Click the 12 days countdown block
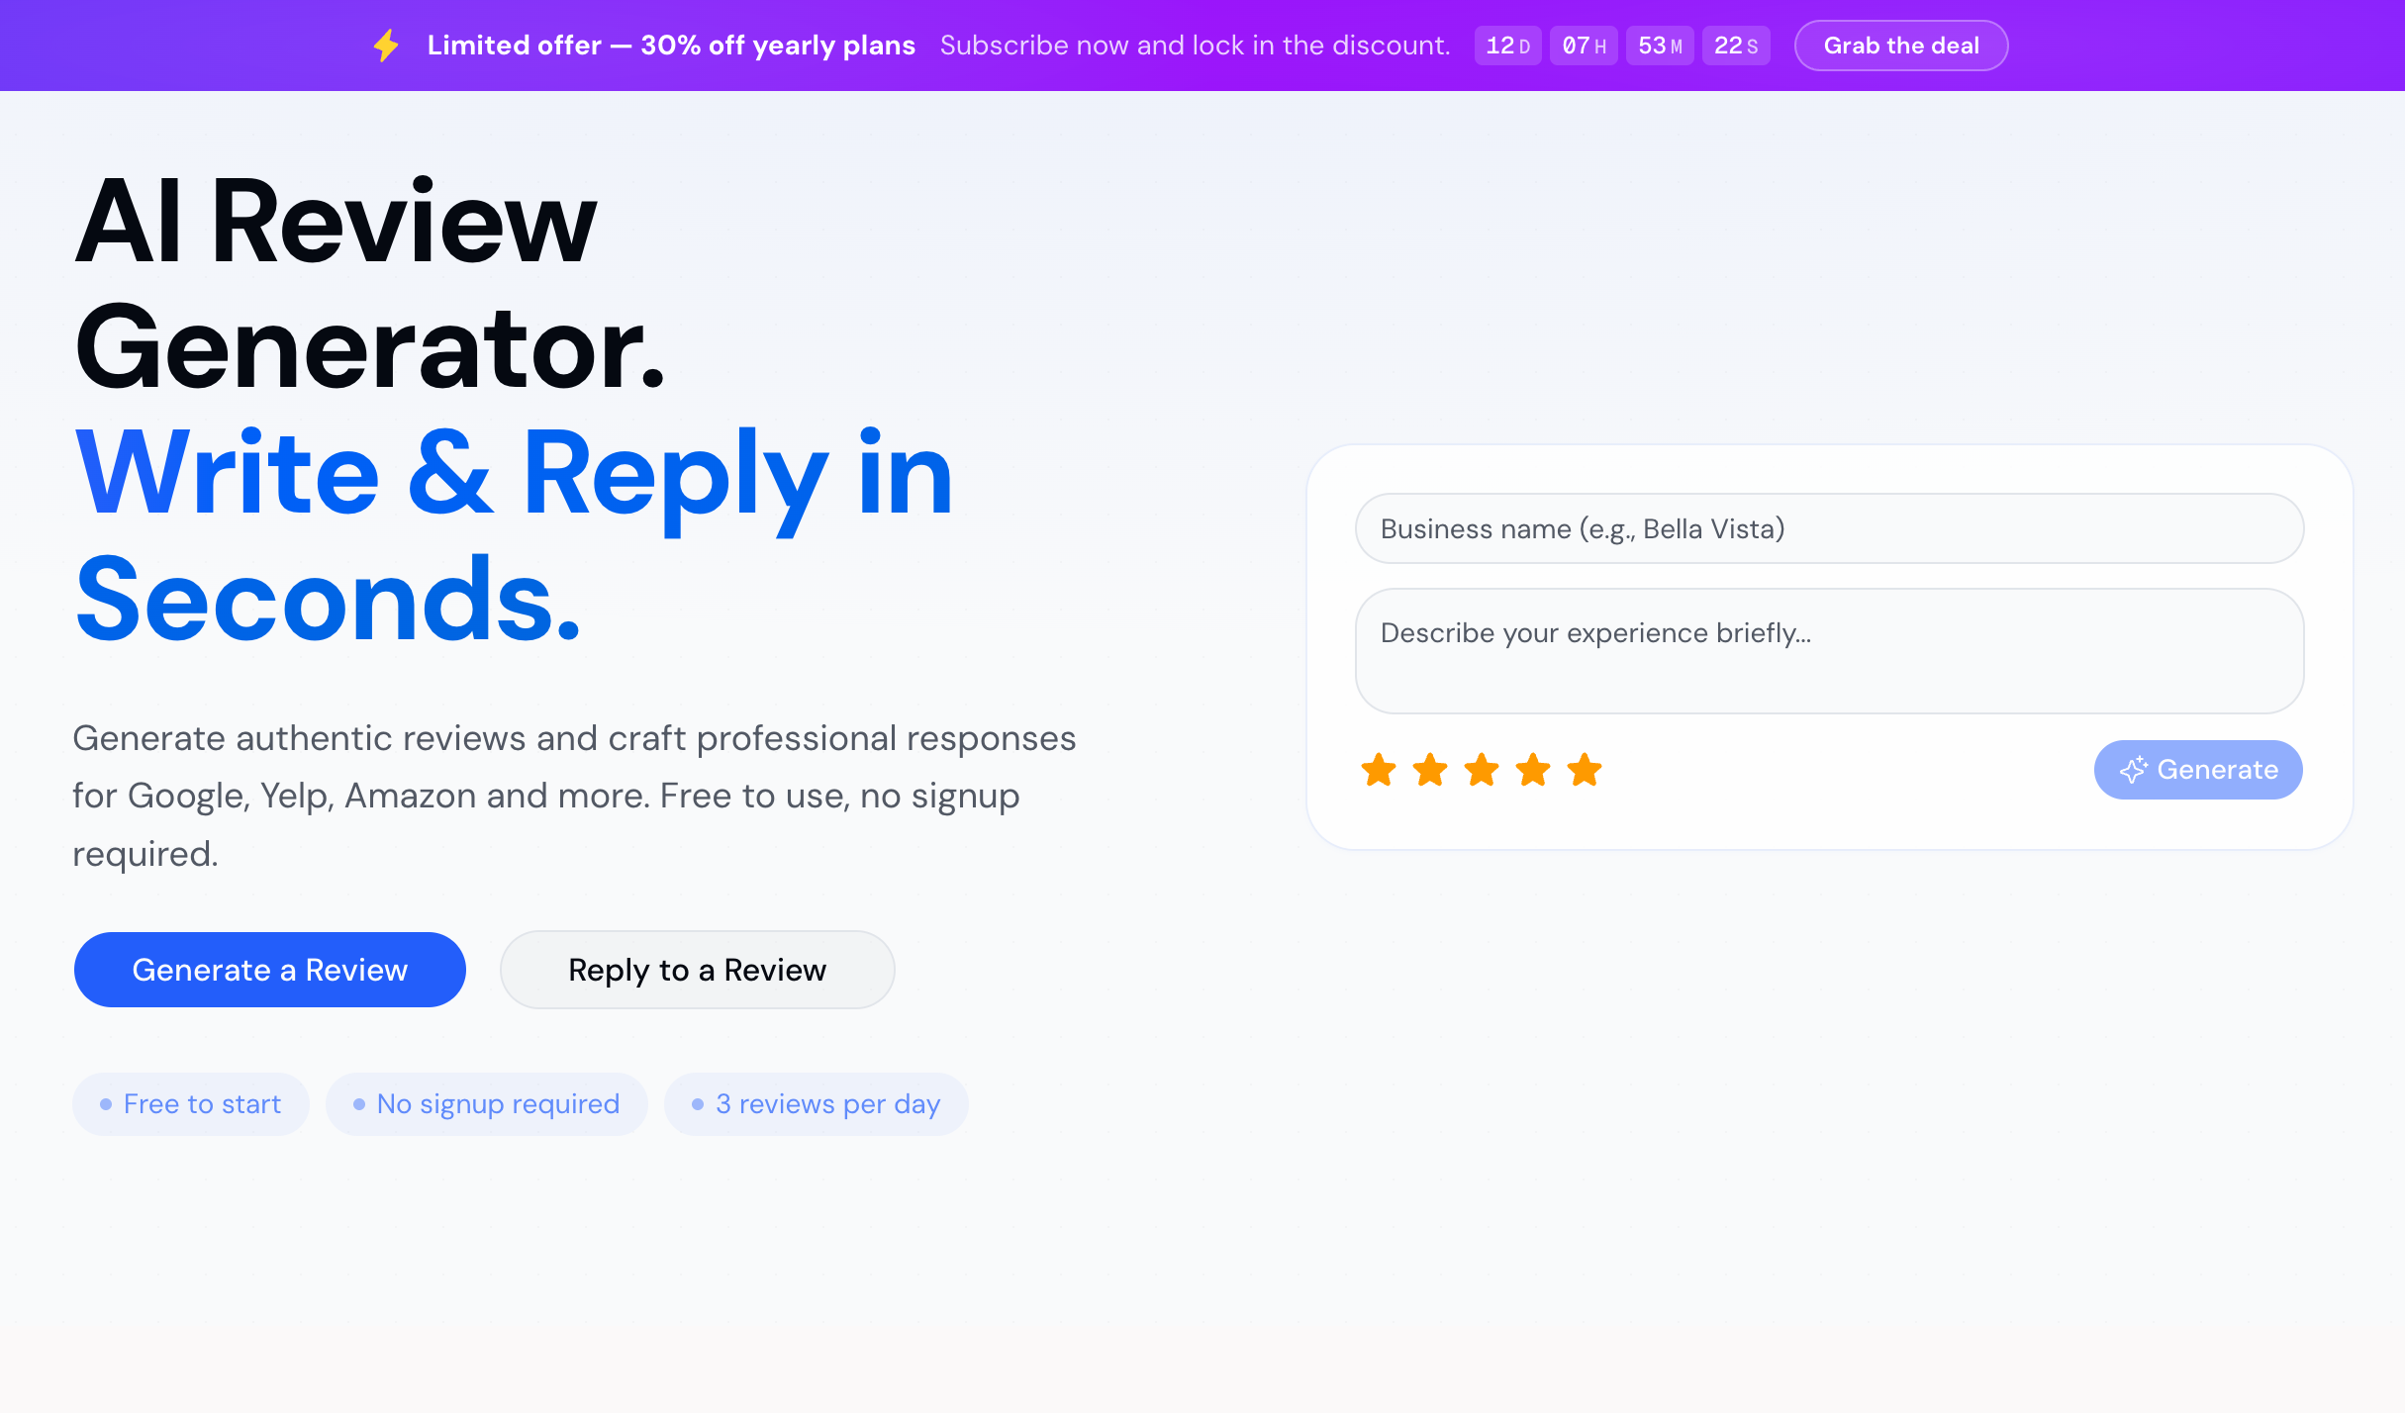The height and width of the screenshot is (1413, 2405). pyautogui.click(x=1507, y=45)
